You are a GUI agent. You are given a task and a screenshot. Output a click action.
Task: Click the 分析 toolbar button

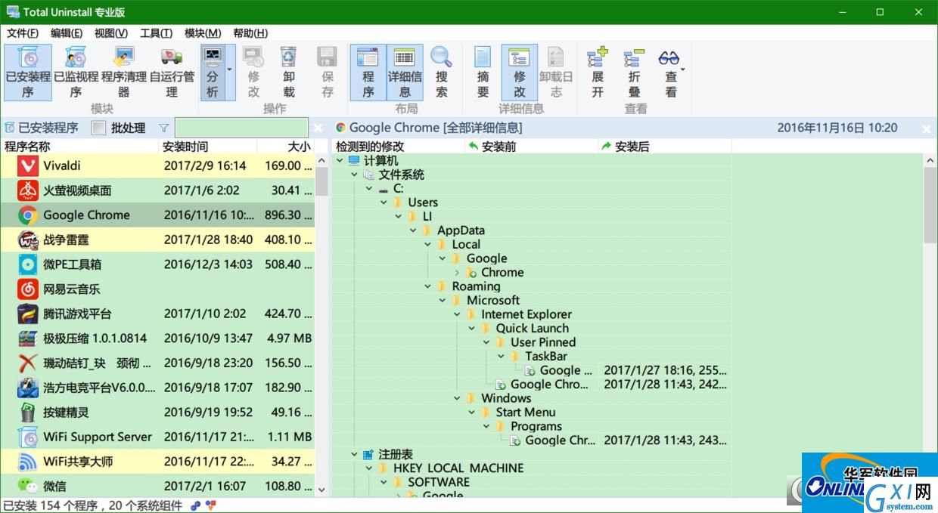213,73
